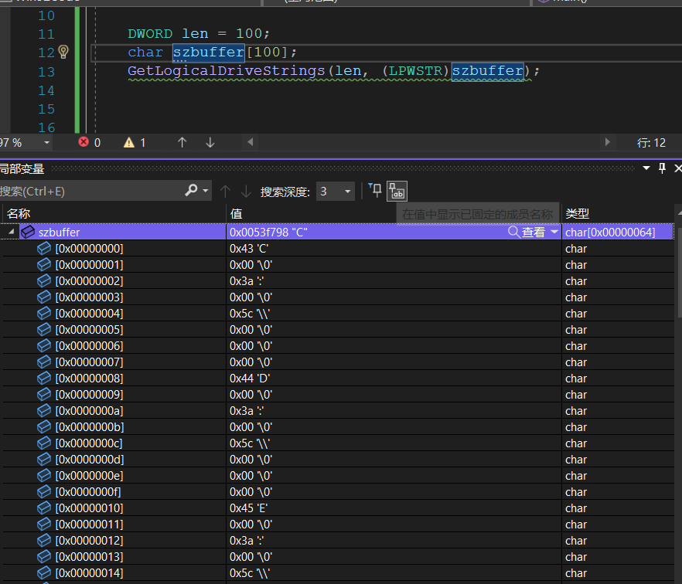
Task: Click the search magnifier icon in Locals
Action: 191,191
